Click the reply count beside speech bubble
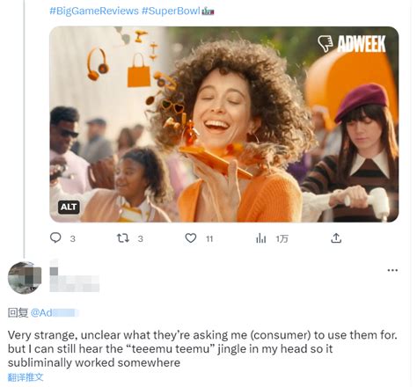This screenshot has height=387, width=417. coord(73,239)
